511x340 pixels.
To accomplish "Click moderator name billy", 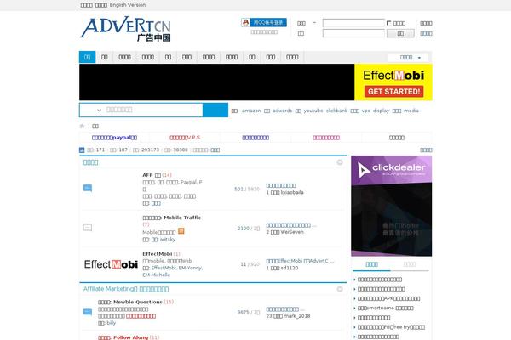I will 112,323.
